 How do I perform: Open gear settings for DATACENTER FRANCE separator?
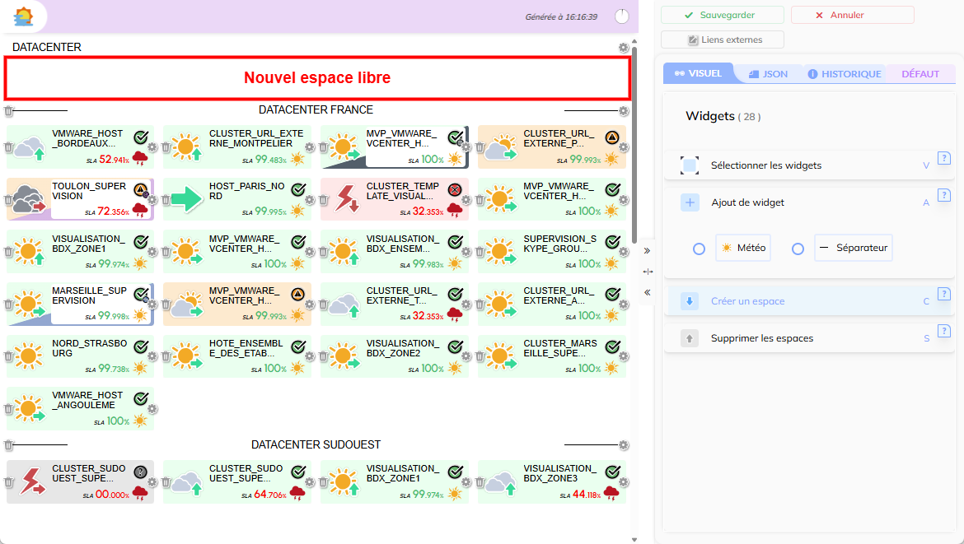pos(624,111)
